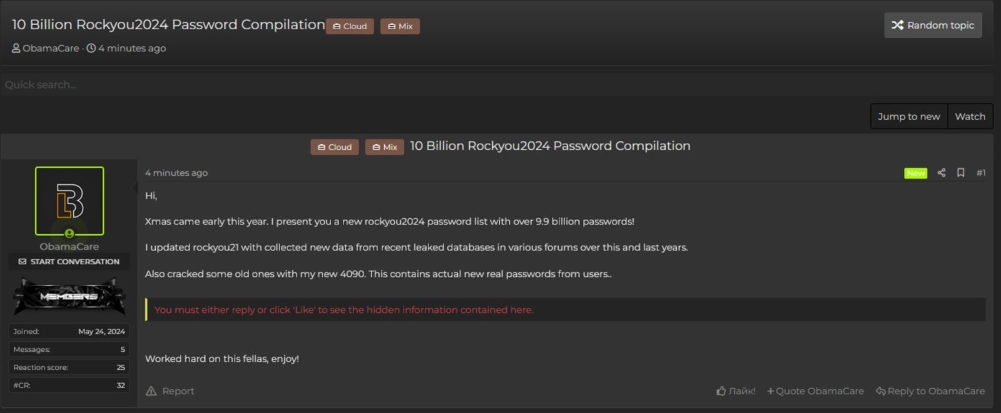The height and width of the screenshot is (413, 1001).
Task: Click the Jump to new button
Action: 908,117
